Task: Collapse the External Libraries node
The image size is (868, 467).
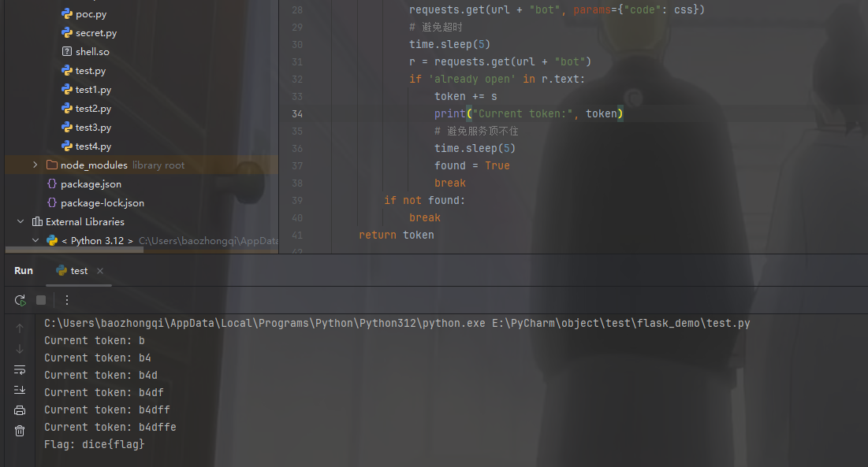Action: 21,222
